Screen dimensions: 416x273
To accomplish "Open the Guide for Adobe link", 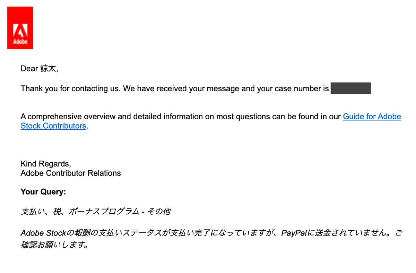I will [372, 117].
